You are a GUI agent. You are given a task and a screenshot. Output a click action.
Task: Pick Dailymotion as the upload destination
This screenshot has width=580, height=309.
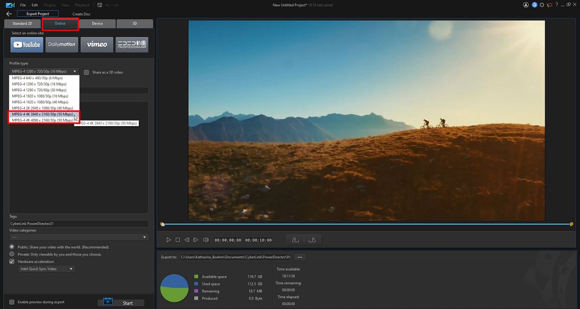point(62,45)
